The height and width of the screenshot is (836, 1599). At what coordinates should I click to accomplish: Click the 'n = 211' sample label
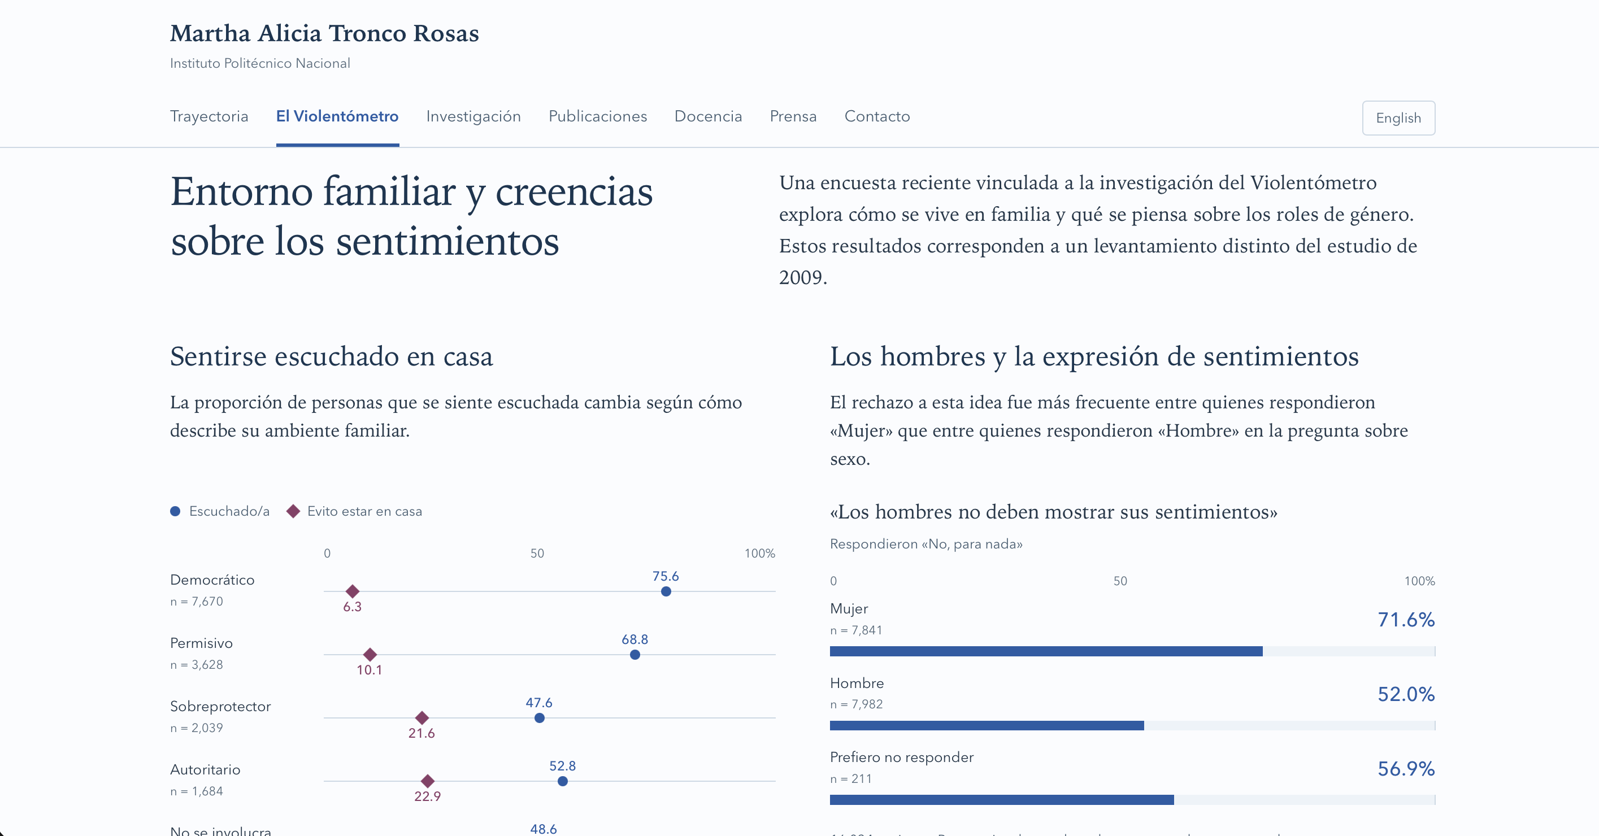click(850, 779)
